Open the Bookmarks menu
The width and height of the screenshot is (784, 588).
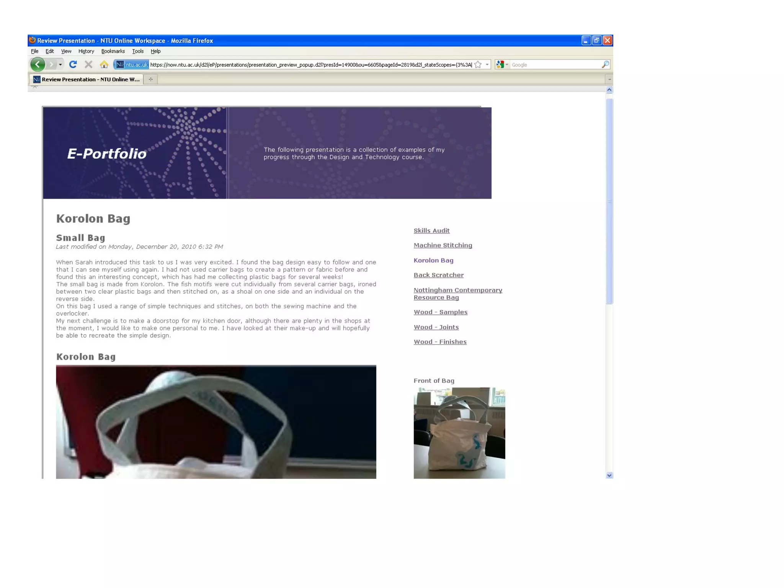coord(113,51)
